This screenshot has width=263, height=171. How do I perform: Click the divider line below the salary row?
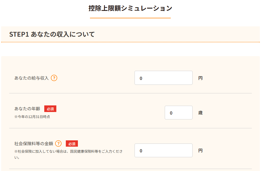(x=130, y=93)
